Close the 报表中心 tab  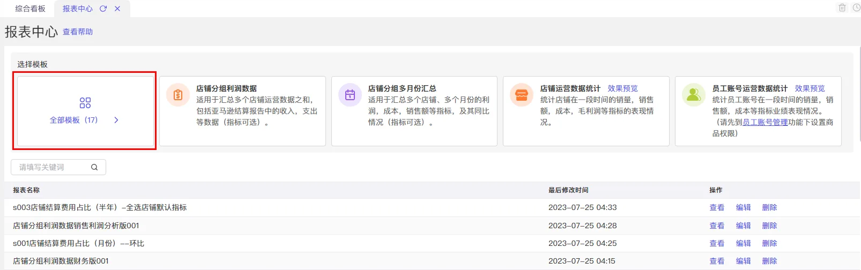[x=117, y=9]
